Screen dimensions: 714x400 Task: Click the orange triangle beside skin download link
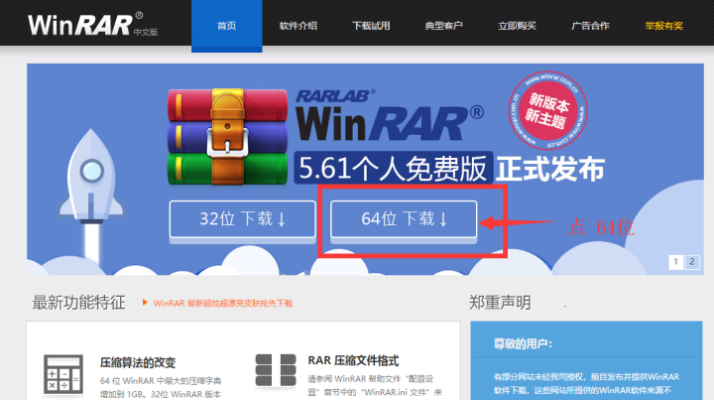[x=145, y=302]
